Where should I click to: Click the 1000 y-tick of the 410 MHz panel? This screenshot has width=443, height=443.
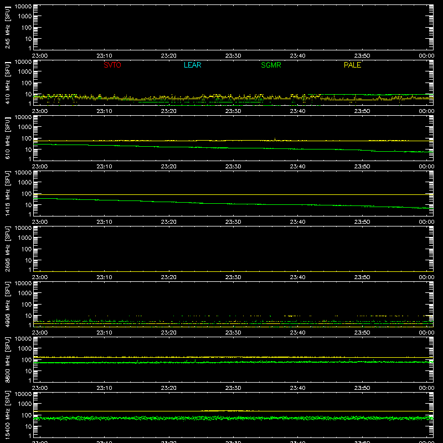[25, 72]
